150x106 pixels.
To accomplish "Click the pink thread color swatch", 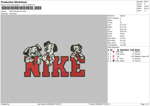I will tap(113, 58).
